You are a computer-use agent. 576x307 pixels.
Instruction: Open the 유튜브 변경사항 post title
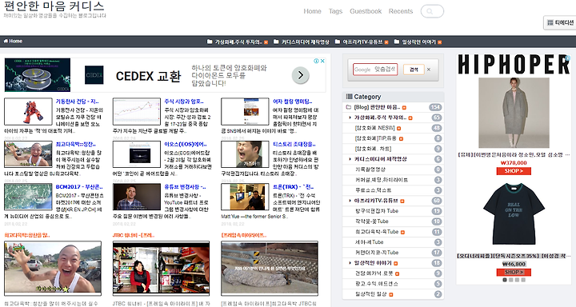click(185, 187)
